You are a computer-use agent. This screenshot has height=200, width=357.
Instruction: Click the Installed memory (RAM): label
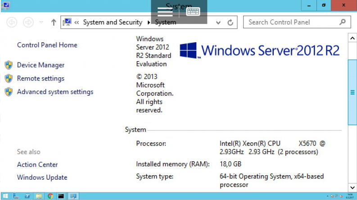[173, 164]
